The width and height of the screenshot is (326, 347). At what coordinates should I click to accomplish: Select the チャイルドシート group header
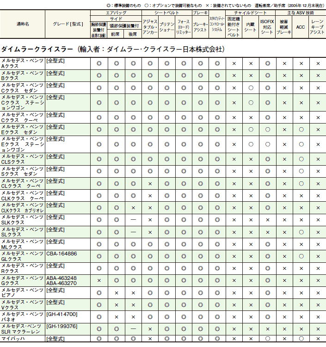250,13
